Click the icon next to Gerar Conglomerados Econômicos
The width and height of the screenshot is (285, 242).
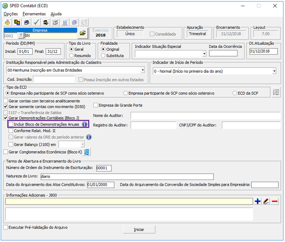click(x=87, y=152)
